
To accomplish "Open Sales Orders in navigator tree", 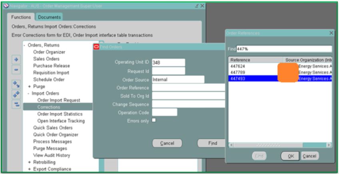I will point(46,59).
